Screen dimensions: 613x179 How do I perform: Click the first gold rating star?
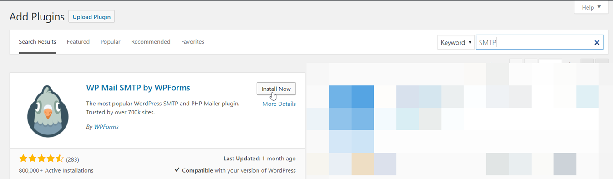coord(23,159)
